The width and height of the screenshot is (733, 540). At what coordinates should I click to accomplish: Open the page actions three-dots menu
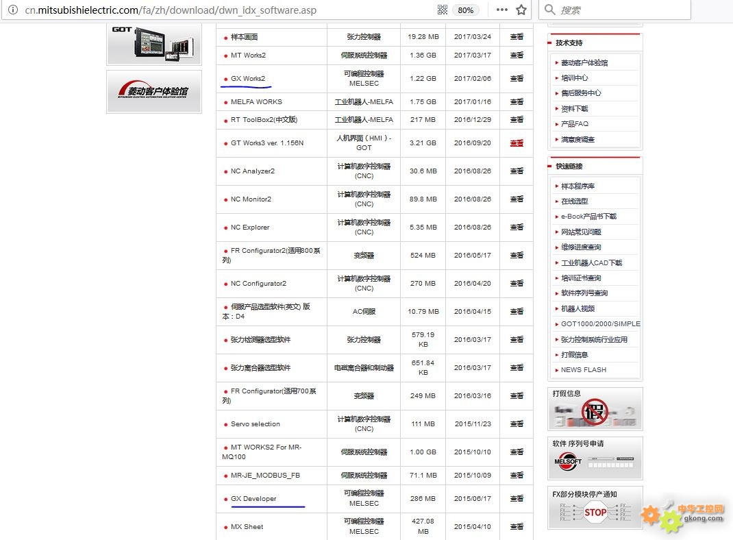point(501,10)
